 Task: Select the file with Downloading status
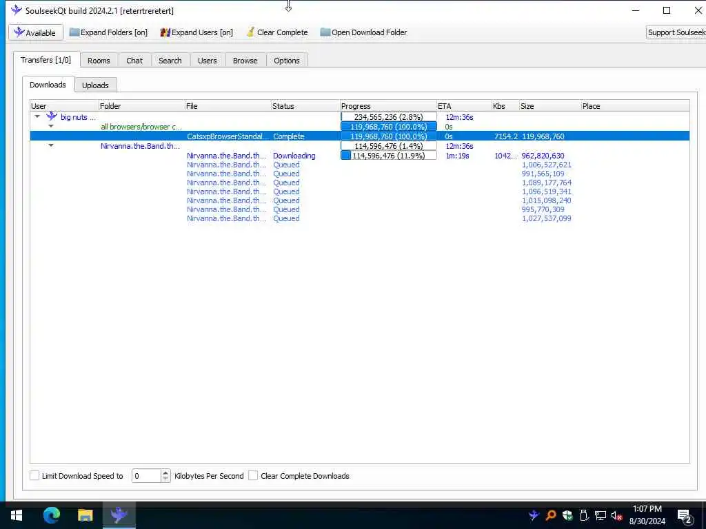(x=360, y=156)
